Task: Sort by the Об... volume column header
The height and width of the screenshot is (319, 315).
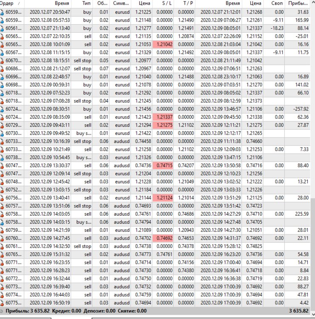Action: 101,3
